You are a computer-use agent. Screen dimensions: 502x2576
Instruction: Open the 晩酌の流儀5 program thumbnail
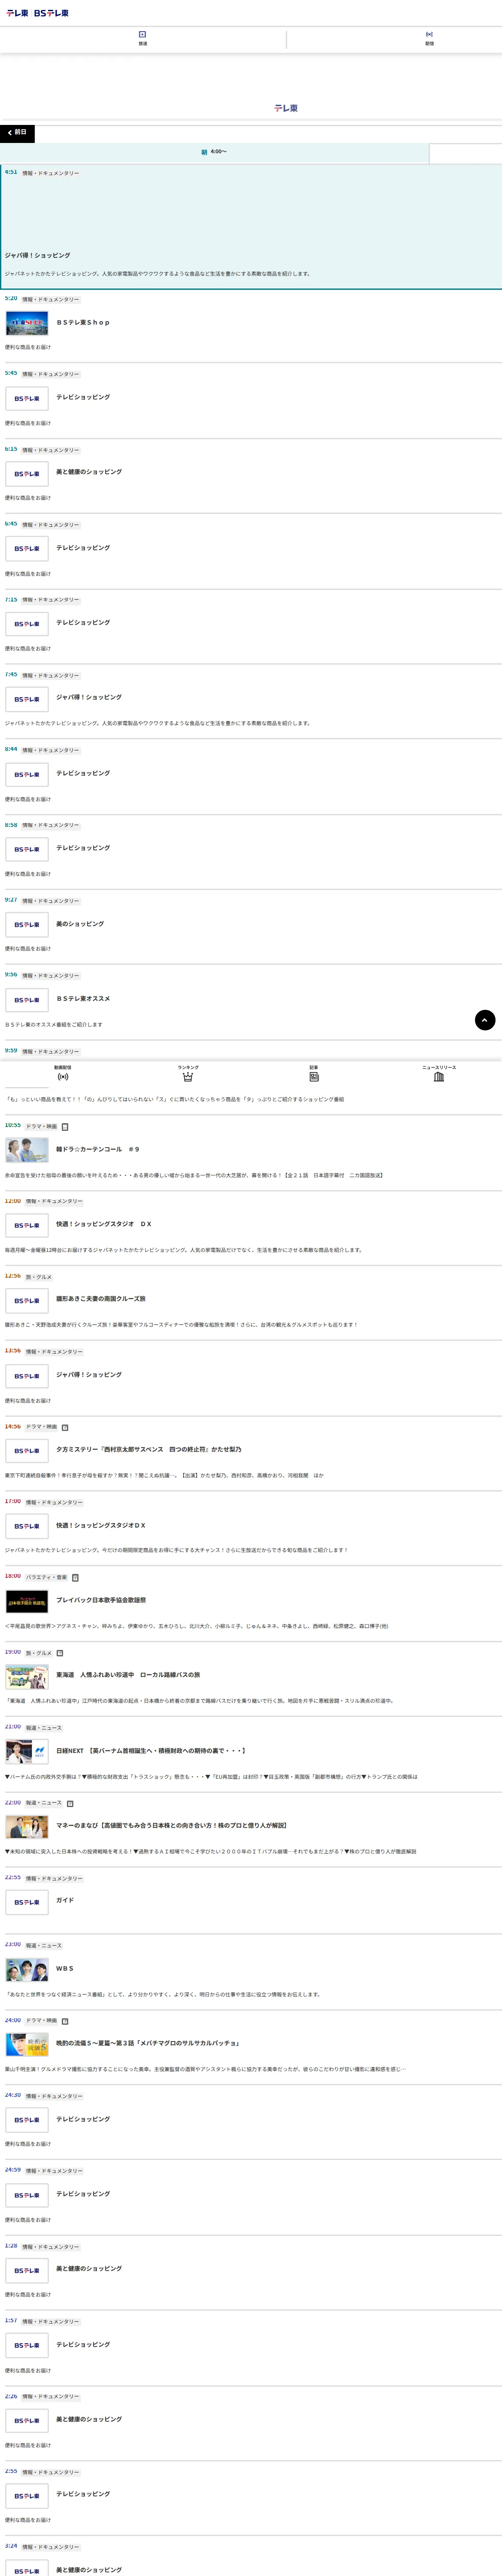(x=27, y=2044)
